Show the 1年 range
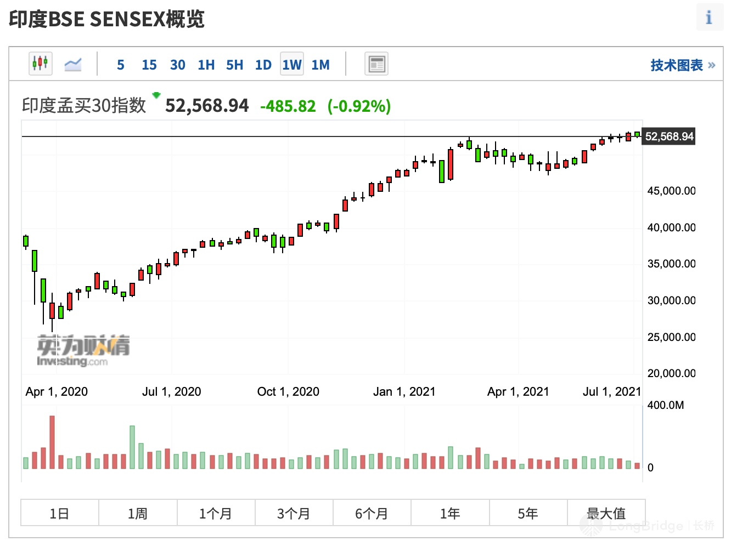Viewport: 731px width, 547px height. (x=450, y=513)
